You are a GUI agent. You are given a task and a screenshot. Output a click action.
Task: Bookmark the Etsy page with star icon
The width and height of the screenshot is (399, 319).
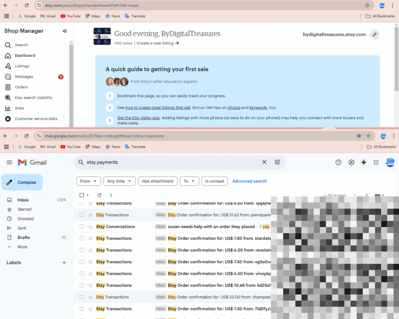coord(367,5)
